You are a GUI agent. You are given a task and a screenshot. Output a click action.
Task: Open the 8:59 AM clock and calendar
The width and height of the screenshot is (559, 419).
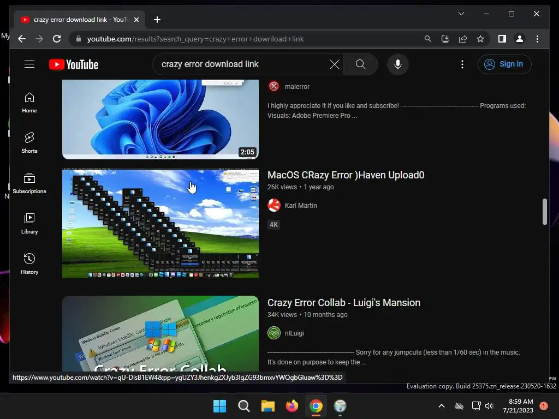(x=518, y=406)
